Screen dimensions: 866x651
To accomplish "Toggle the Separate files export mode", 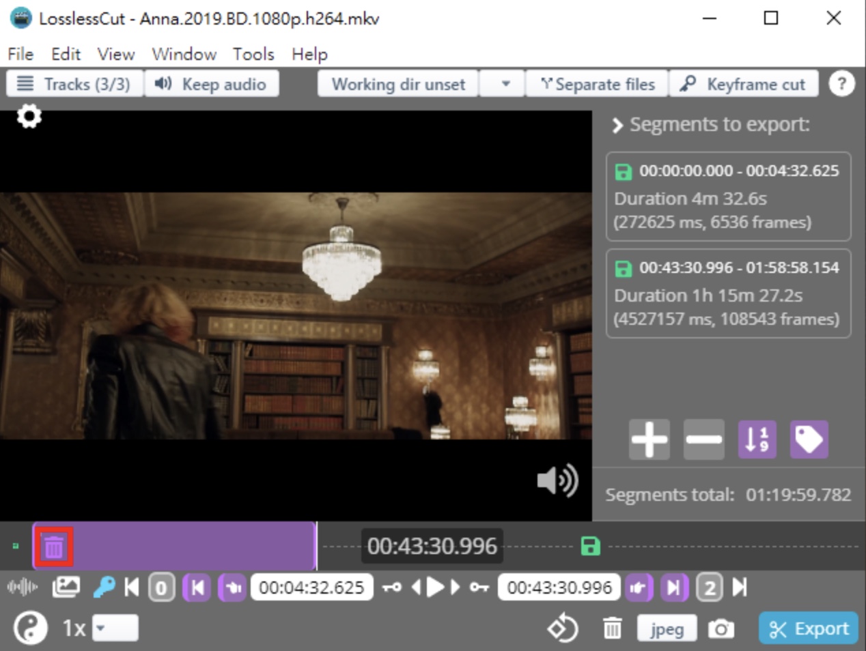I will [x=598, y=84].
